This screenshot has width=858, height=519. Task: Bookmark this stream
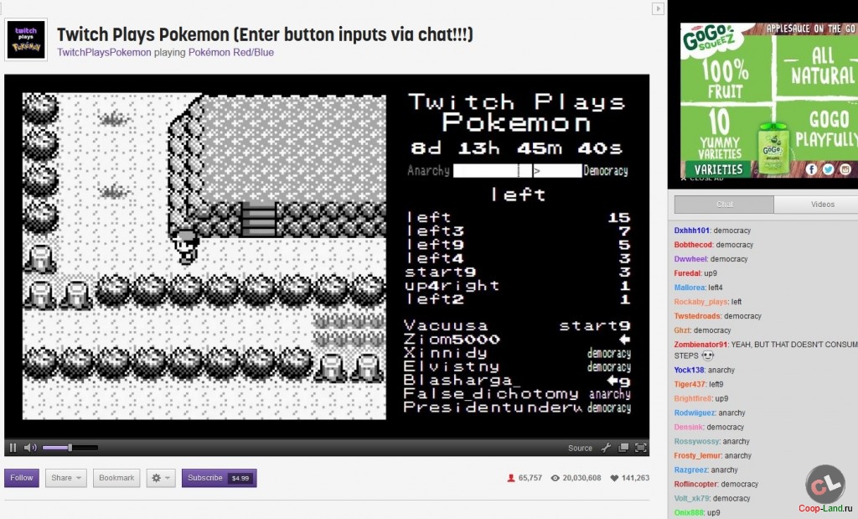(116, 478)
